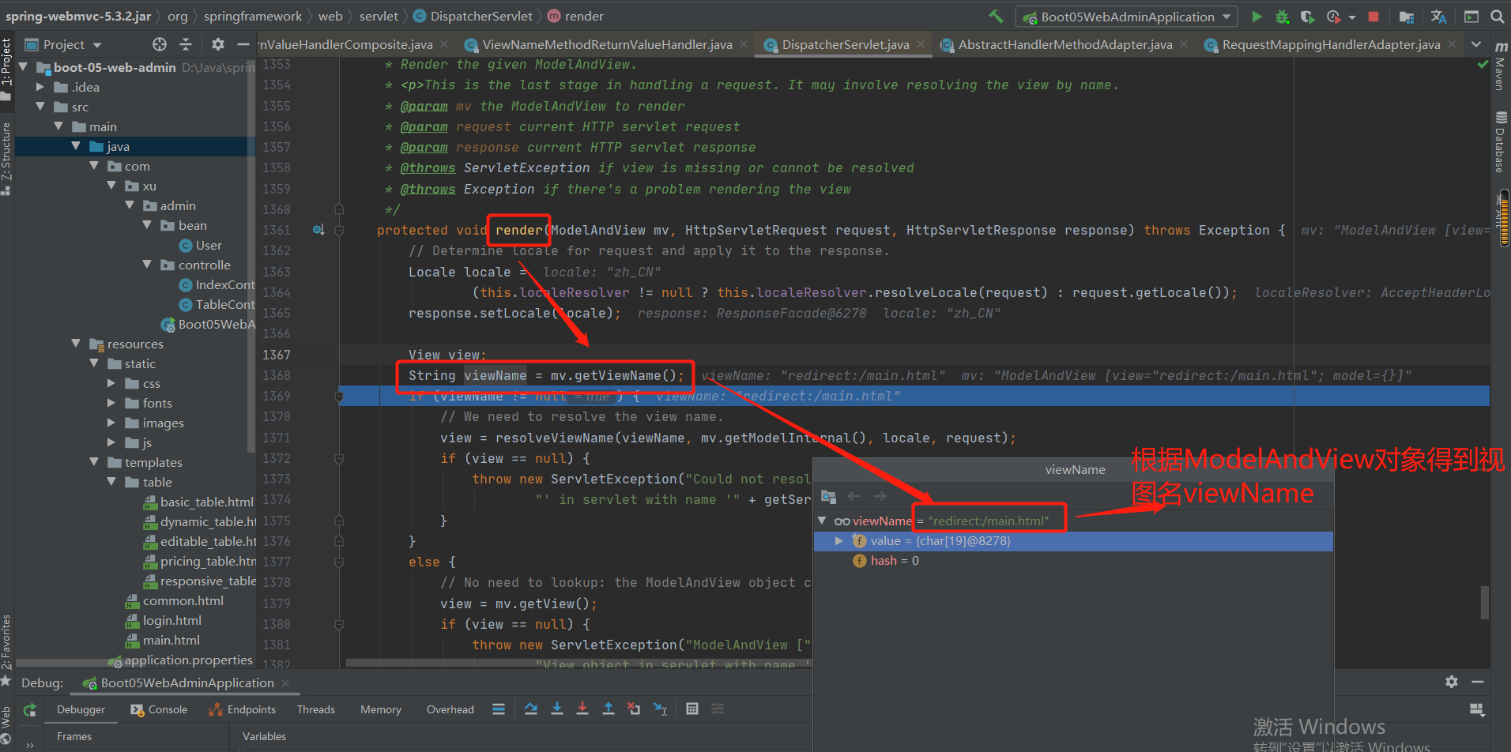Screen dimensions: 1511x752
Task: Click back arrow in viewName popup
Action: point(854,496)
